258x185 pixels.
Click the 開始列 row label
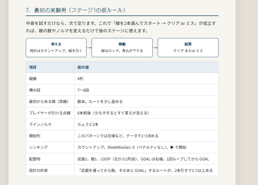tap(35, 136)
